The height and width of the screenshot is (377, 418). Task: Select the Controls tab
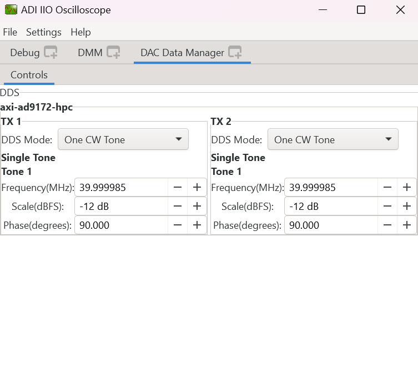[29, 75]
